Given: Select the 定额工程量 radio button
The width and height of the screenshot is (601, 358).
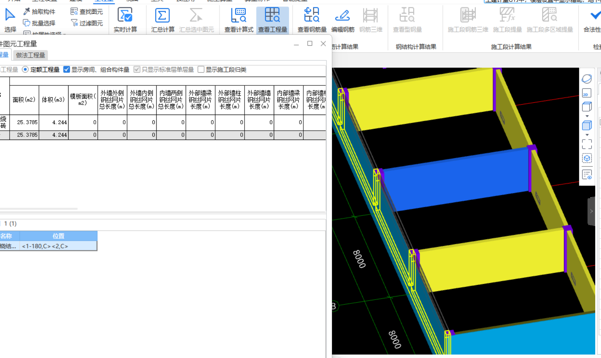Looking at the screenshot, I should (x=25, y=70).
